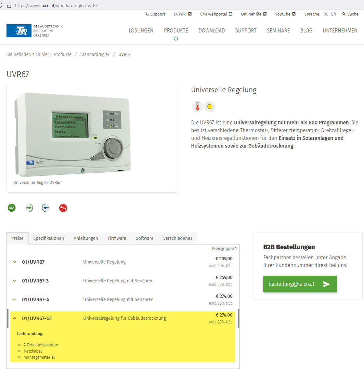The image size is (364, 369).
Task: Click the red bidirectional arrows icon
Action: pos(63,208)
